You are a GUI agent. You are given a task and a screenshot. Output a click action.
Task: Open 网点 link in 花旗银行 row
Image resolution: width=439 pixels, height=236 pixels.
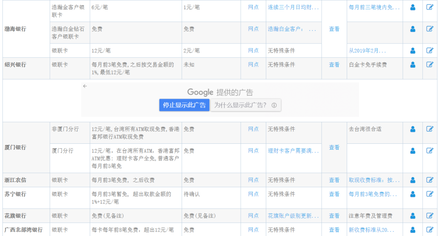point(253,216)
